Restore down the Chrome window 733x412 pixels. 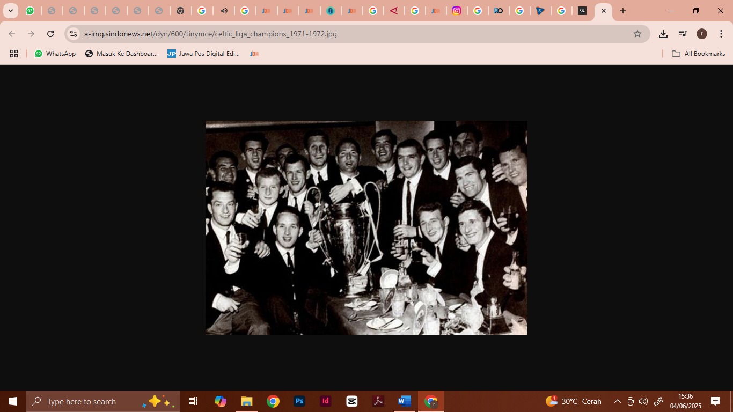click(x=696, y=11)
